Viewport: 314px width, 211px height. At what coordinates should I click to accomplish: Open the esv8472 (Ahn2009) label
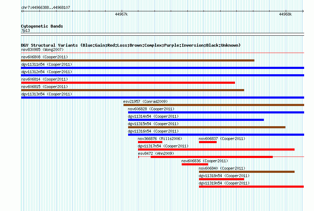click(156, 153)
